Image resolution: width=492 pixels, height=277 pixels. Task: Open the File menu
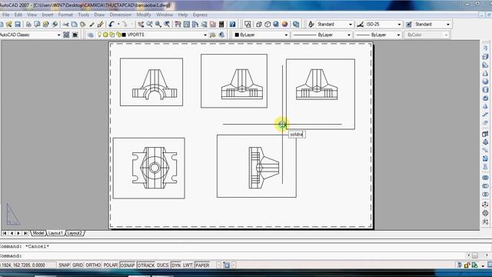tap(5, 15)
